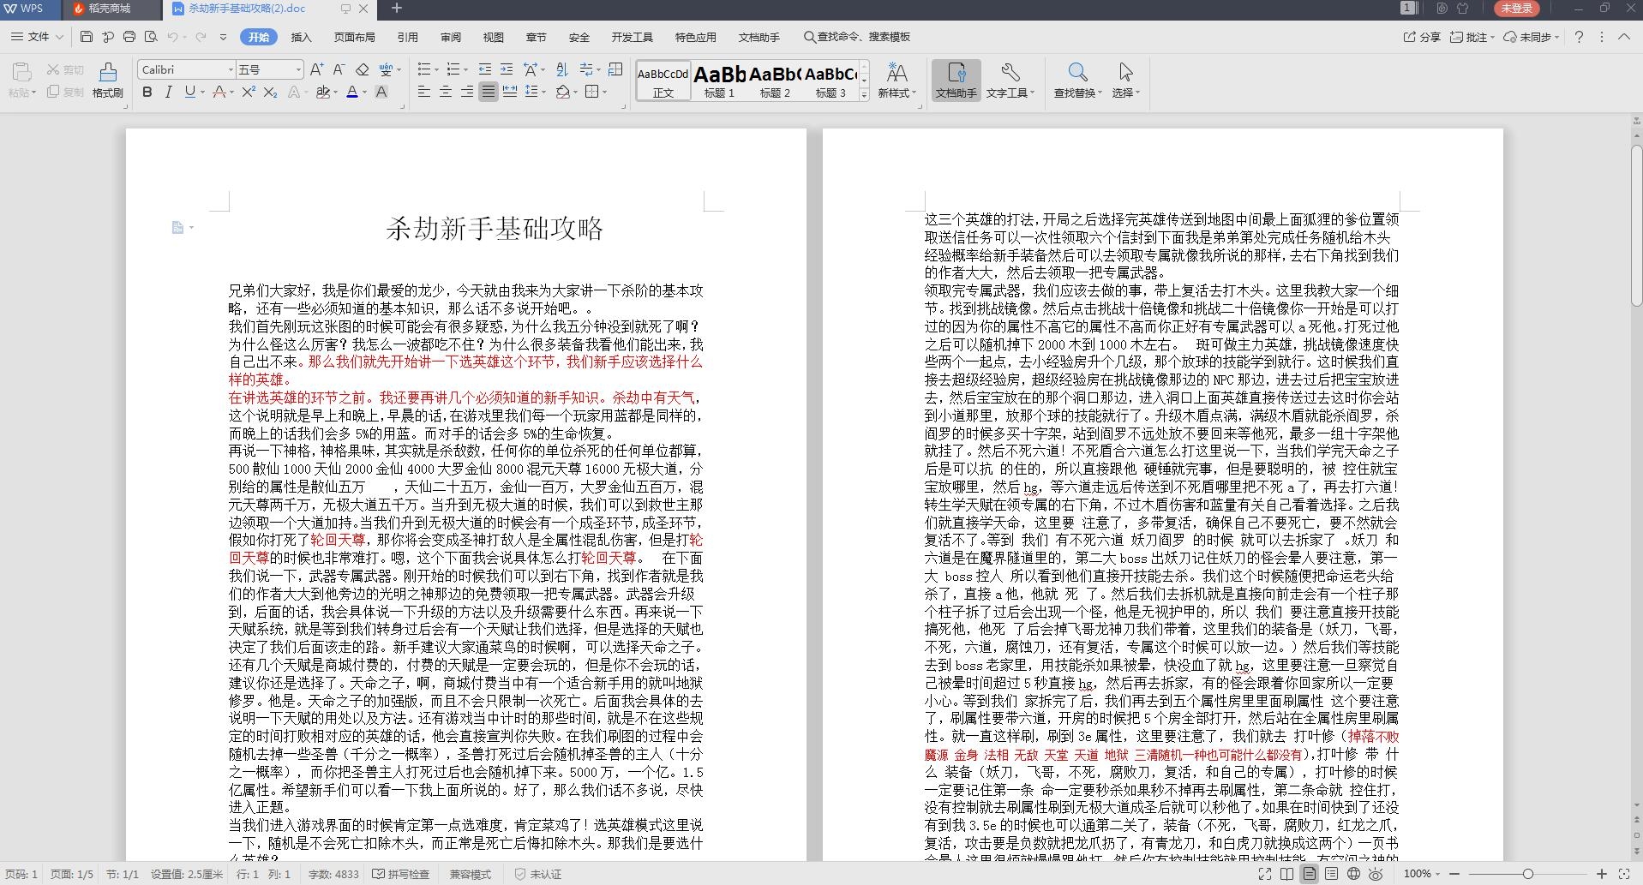This screenshot has height=885, width=1643.
Task: Open the Calibri font name dropdown
Action: point(231,69)
